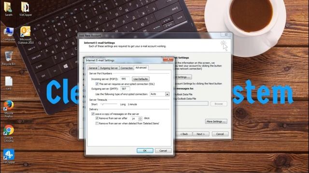
Task: Select the card file icon
Action: pyautogui.click(x=9, y=83)
